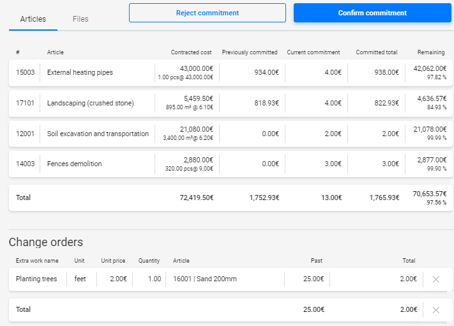Click current commitment for Landscaping row
The height and width of the screenshot is (326, 454).
pos(333,103)
